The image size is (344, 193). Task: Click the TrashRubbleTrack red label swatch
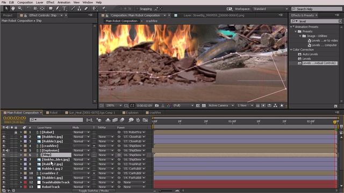click(x=25, y=182)
